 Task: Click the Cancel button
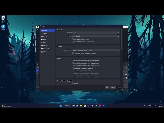pos(113,87)
